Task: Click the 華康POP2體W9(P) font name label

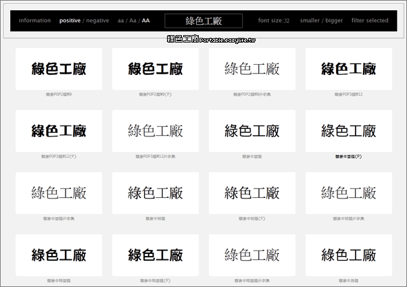Action: pos(155,95)
